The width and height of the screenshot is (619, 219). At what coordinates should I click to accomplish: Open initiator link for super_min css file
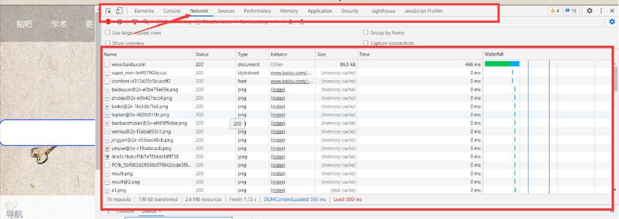point(291,73)
